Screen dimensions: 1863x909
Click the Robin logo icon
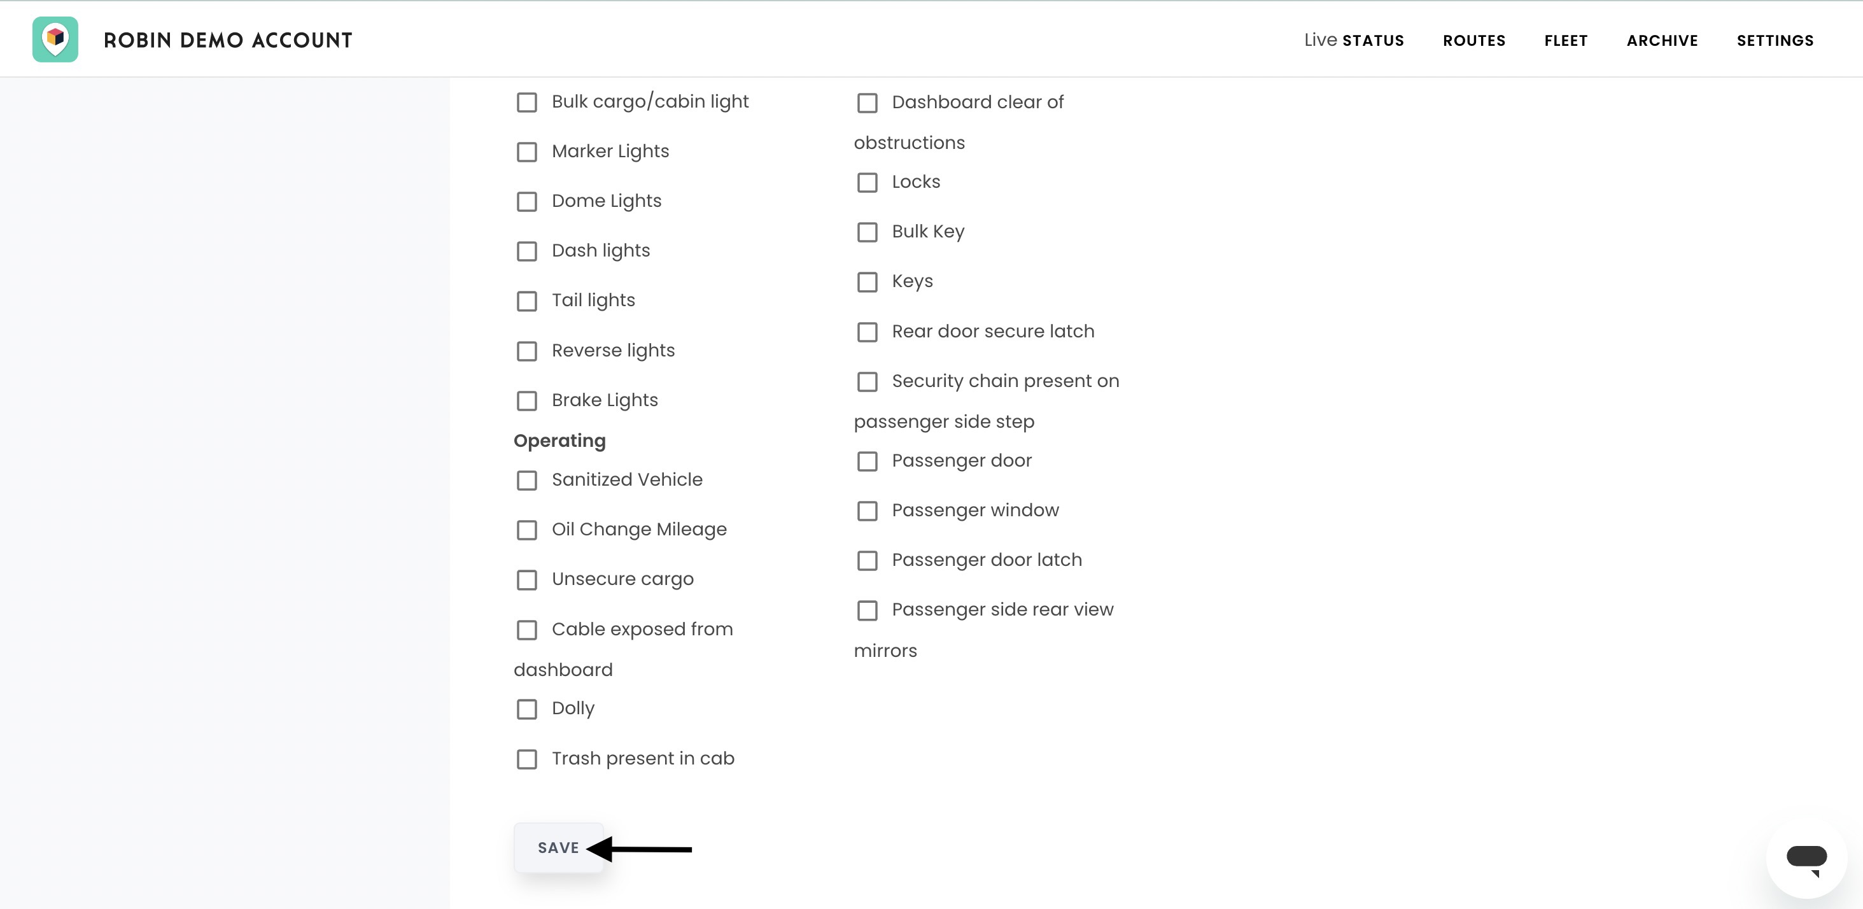click(x=55, y=39)
